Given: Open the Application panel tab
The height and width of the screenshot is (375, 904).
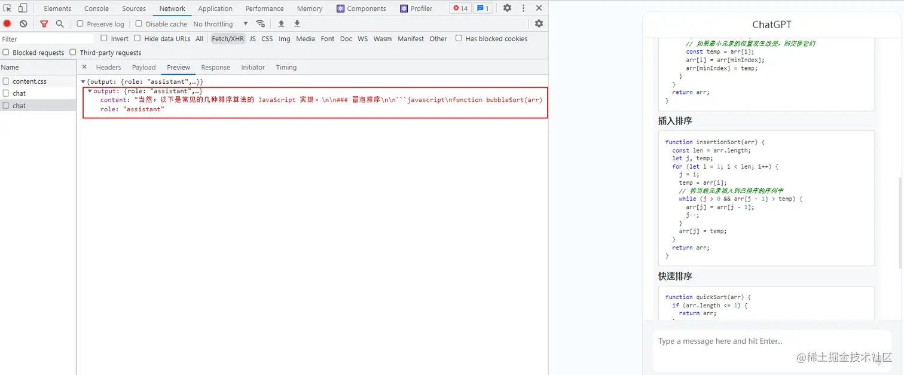Looking at the screenshot, I should pyautogui.click(x=215, y=8).
